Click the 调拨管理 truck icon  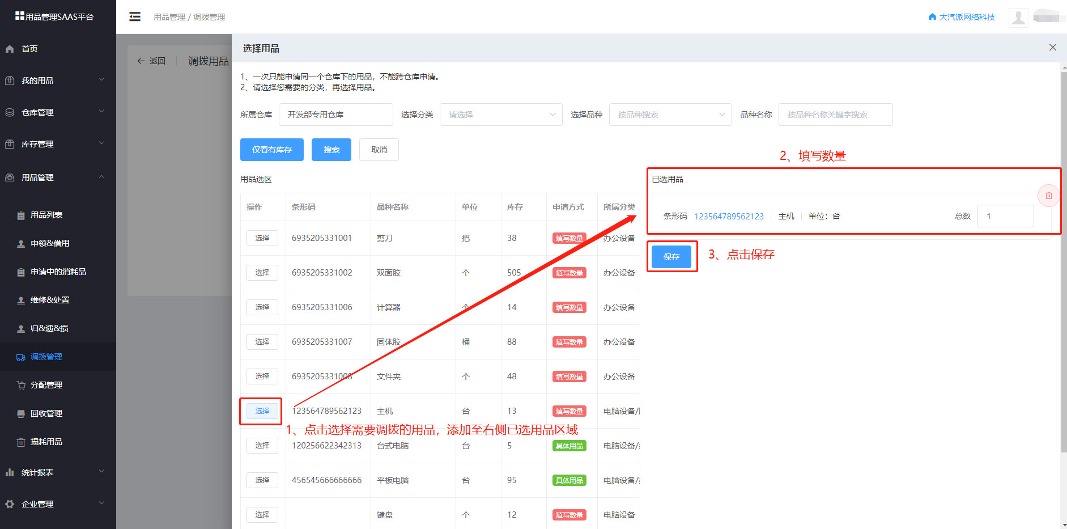pyautogui.click(x=21, y=357)
